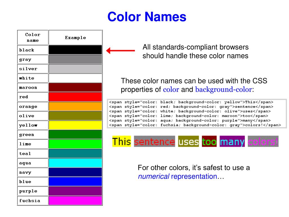Select the olive color swatch
This screenshot has width=289, height=217.
75,116
